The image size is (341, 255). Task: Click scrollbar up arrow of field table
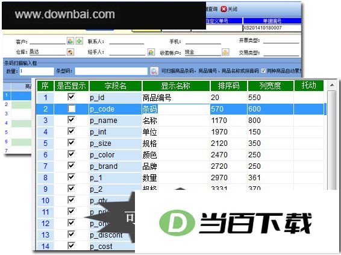pyautogui.click(x=332, y=85)
